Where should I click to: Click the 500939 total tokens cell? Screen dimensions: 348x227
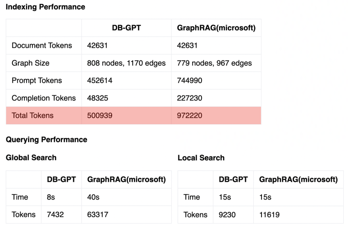pyautogui.click(x=100, y=115)
